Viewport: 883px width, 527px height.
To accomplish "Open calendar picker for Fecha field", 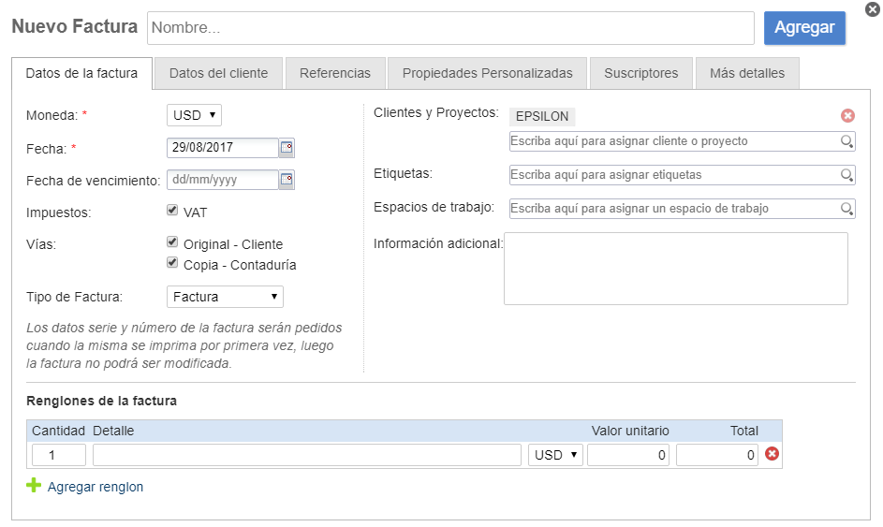I will coord(287,148).
